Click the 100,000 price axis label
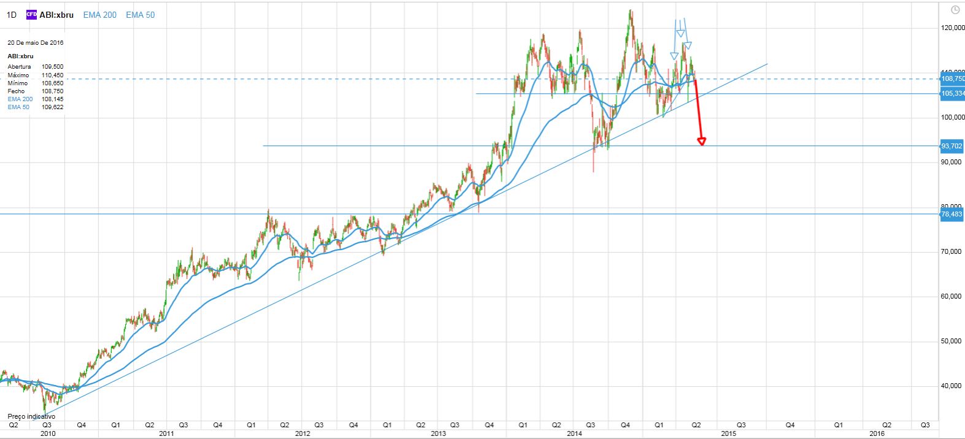Image resolution: width=965 pixels, height=439 pixels. click(x=952, y=117)
